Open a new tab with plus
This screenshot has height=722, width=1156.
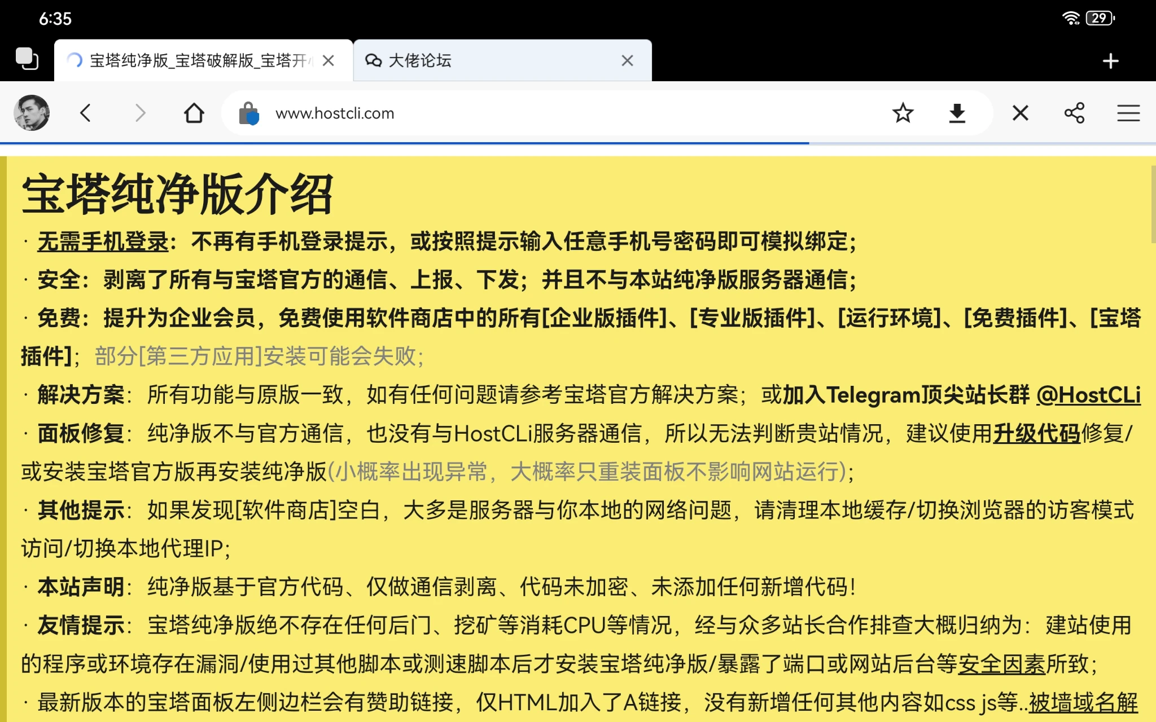coord(1110,61)
